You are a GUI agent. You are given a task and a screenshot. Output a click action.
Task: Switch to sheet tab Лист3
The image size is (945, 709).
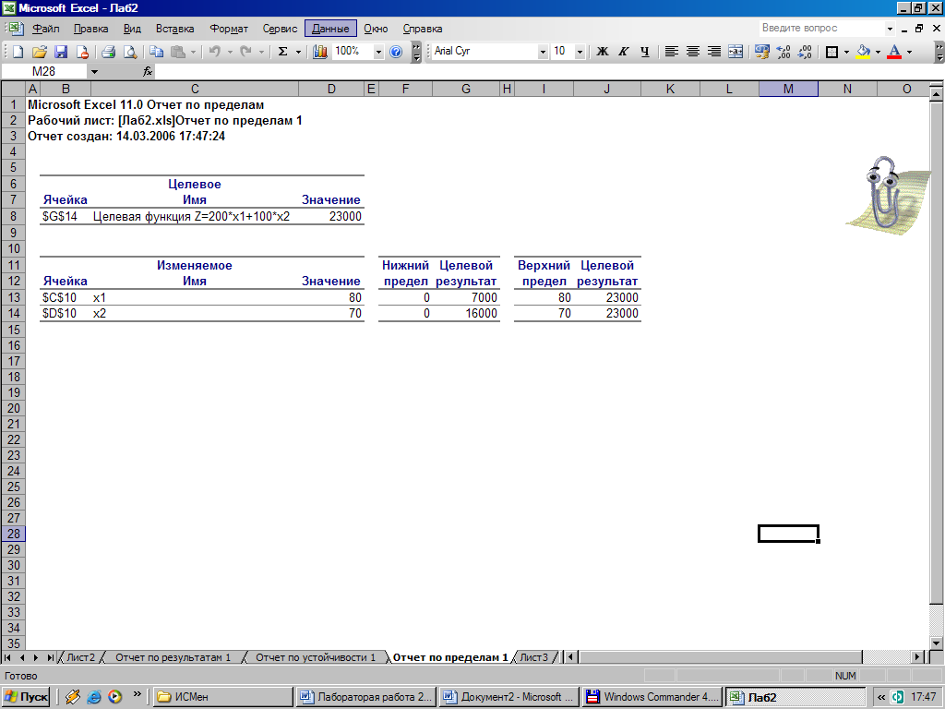click(534, 657)
